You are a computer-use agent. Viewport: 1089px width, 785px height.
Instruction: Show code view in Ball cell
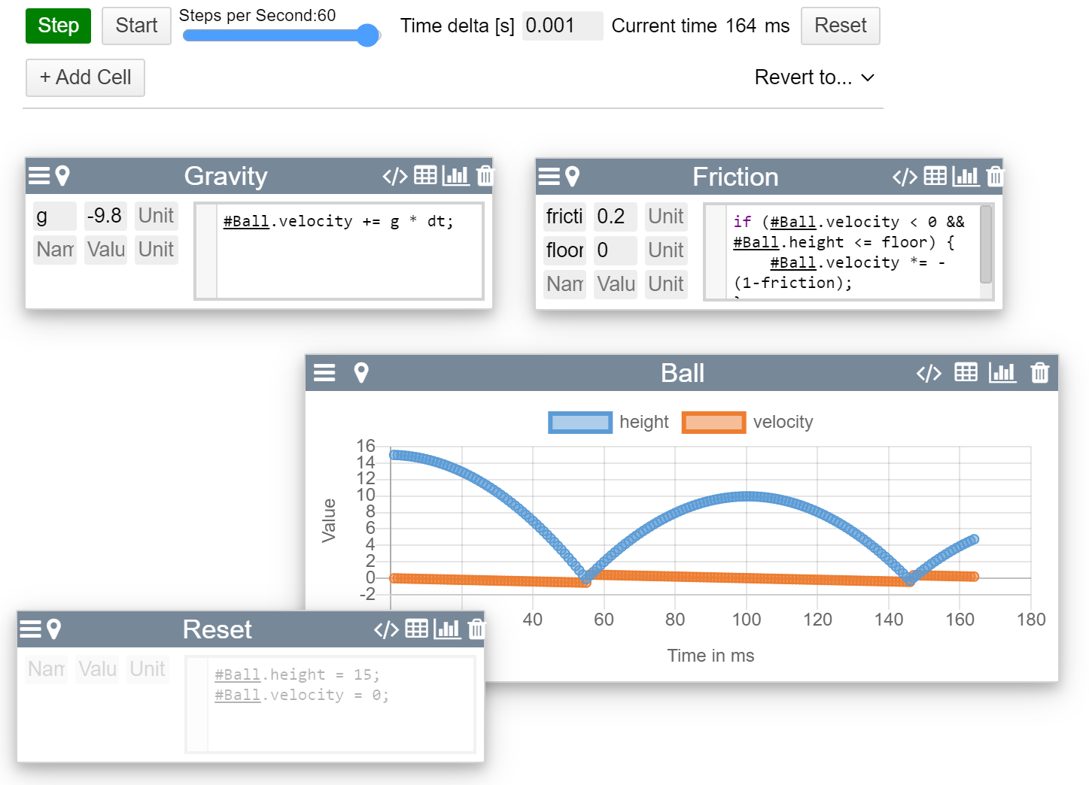click(928, 373)
